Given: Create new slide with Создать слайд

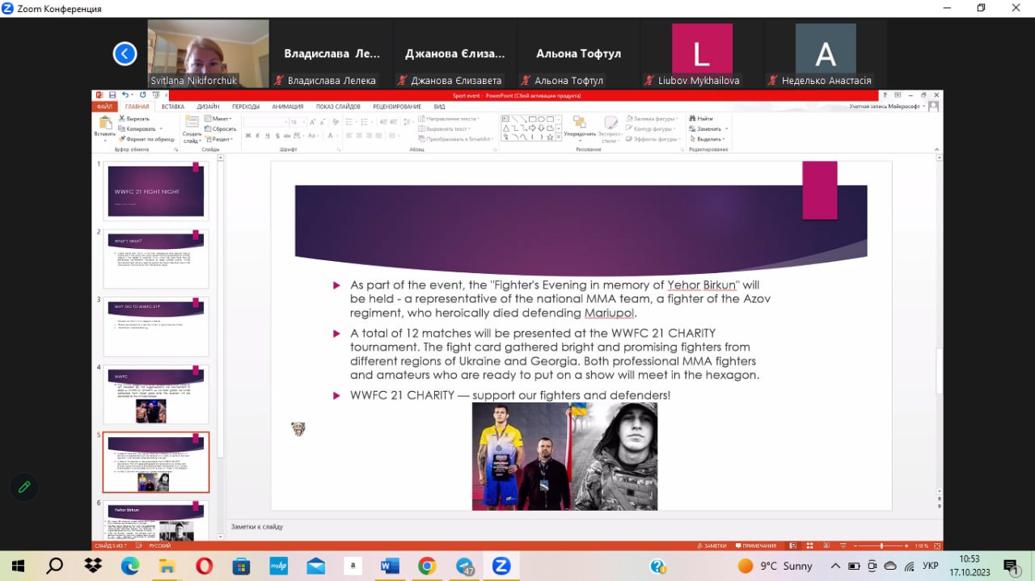Looking at the screenshot, I should 192,128.
